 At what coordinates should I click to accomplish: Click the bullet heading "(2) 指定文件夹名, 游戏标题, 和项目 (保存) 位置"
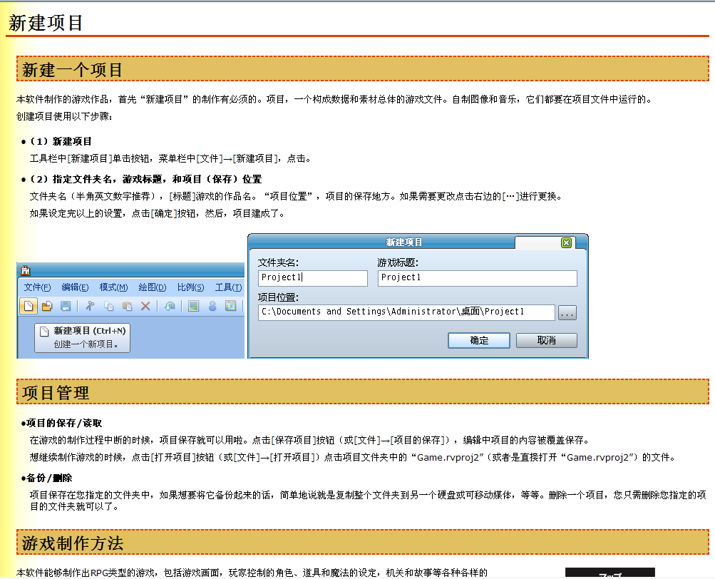coord(146,179)
